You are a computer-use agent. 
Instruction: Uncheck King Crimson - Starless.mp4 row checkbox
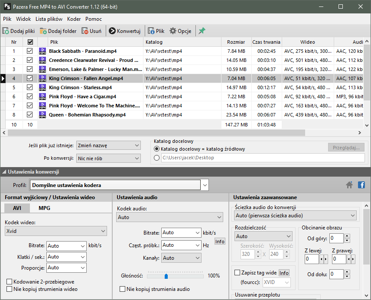29,87
